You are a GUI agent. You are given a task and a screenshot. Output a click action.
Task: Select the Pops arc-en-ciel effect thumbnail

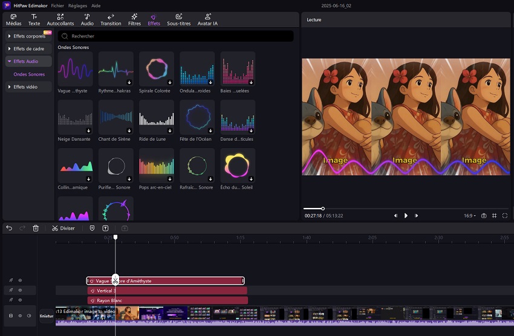click(157, 166)
